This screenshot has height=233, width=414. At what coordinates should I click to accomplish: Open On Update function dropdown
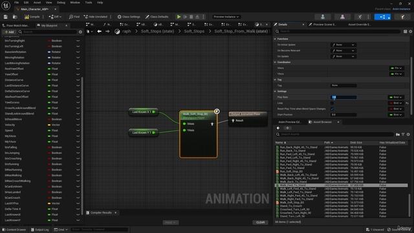pos(343,56)
